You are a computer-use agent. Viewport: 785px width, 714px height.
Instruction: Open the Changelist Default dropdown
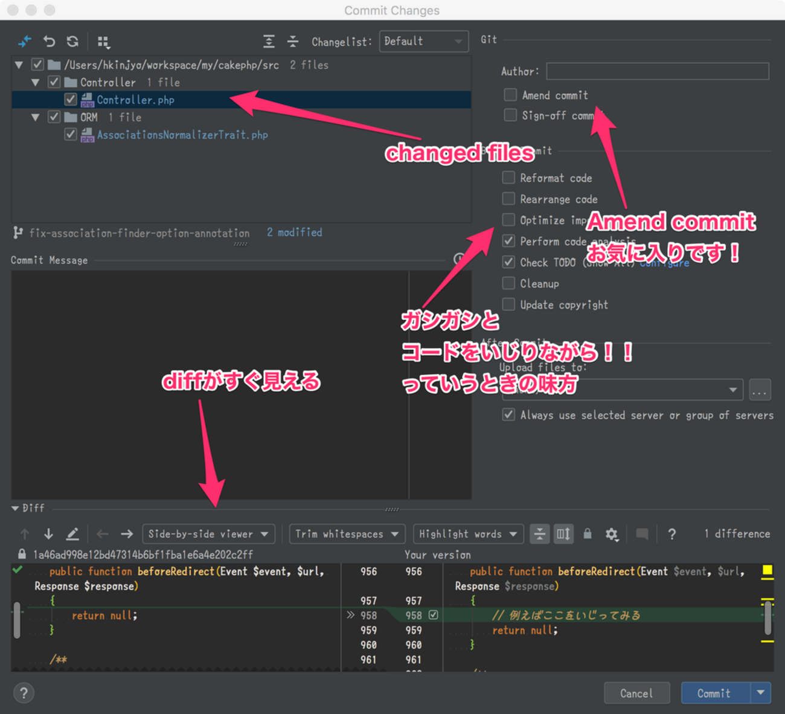[423, 41]
